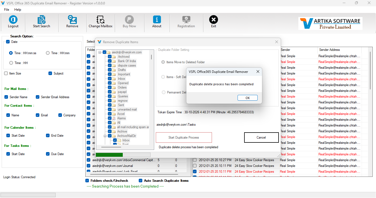Open Change Mailbox from the toolbar
376x198 pixels.
100,22
